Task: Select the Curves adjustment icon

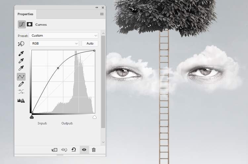Action: [22, 24]
